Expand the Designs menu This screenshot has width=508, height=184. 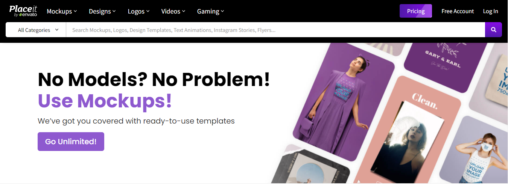[102, 11]
